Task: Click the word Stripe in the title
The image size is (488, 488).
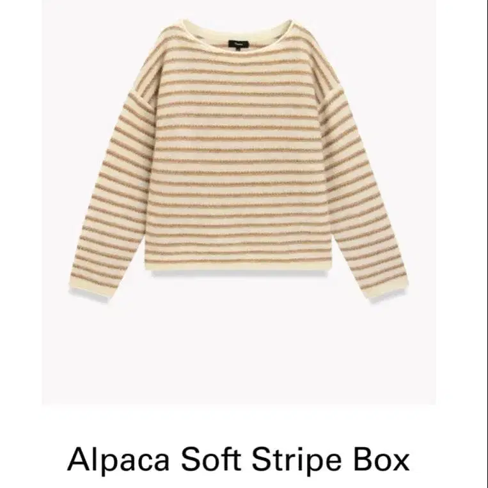Action: (x=296, y=460)
